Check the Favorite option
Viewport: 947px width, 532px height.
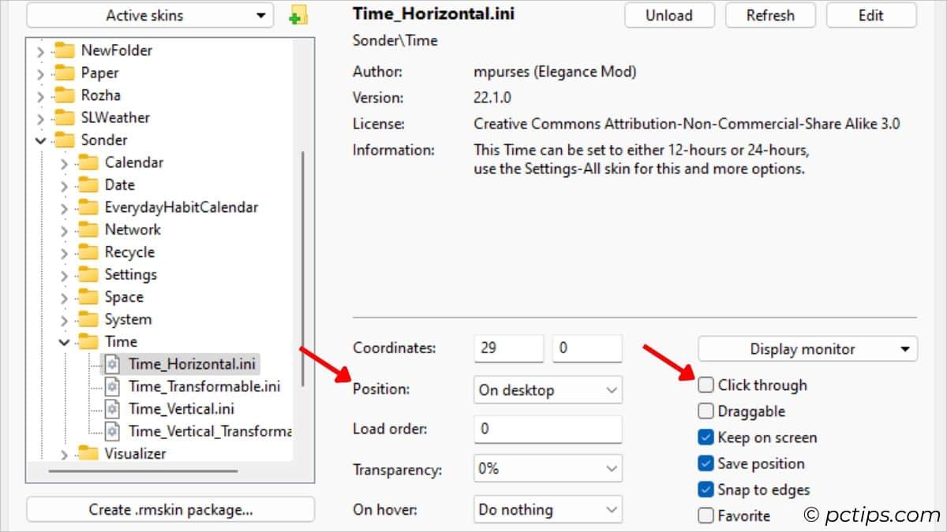pyautogui.click(x=705, y=515)
